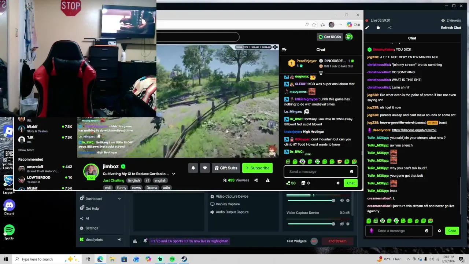Click End Stream button
Image resolution: width=469 pixels, height=264 pixels.
tap(337, 241)
